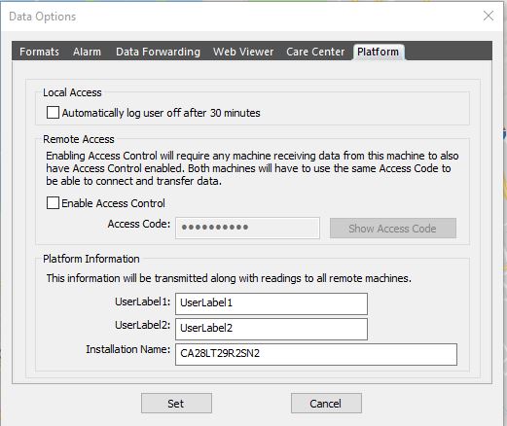
Task: Open the Care Center tab
Action: tap(315, 52)
